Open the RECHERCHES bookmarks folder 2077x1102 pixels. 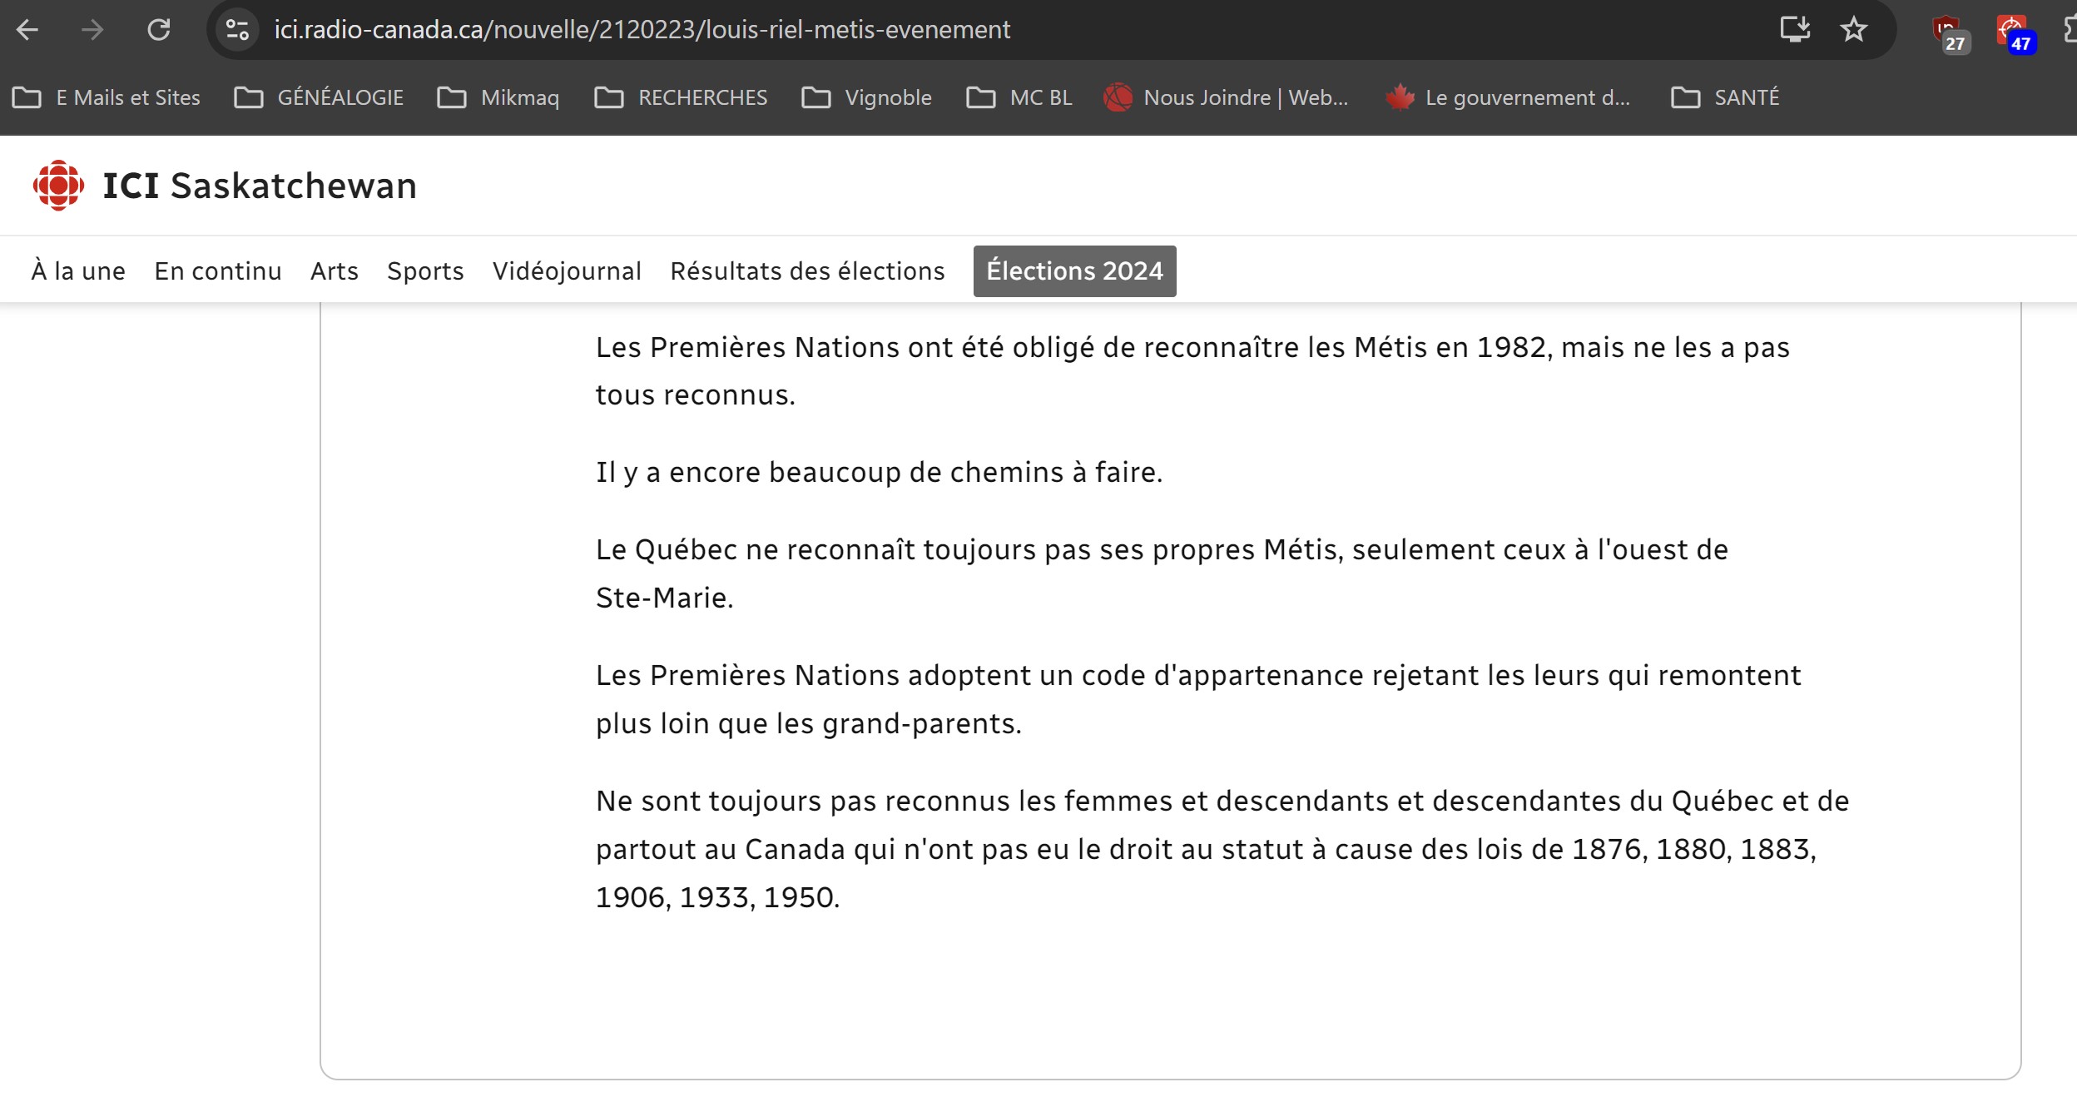click(x=681, y=97)
